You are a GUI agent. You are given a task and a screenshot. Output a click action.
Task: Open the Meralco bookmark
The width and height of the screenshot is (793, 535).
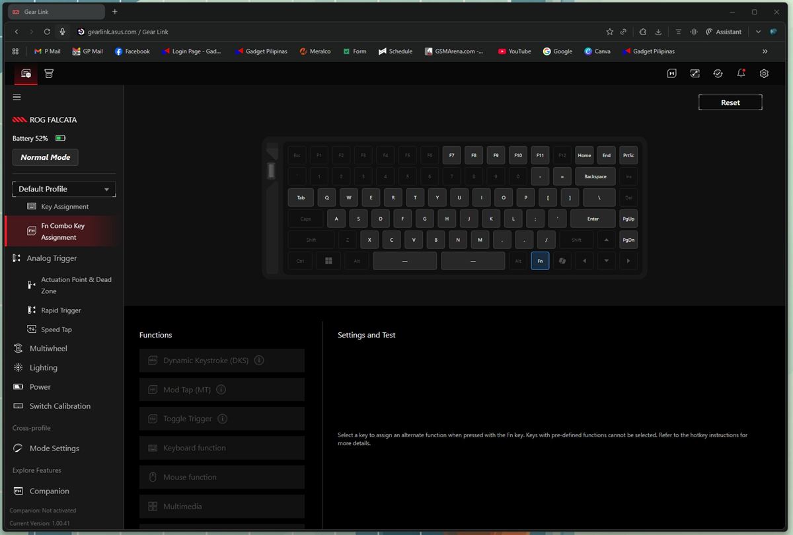pos(315,51)
